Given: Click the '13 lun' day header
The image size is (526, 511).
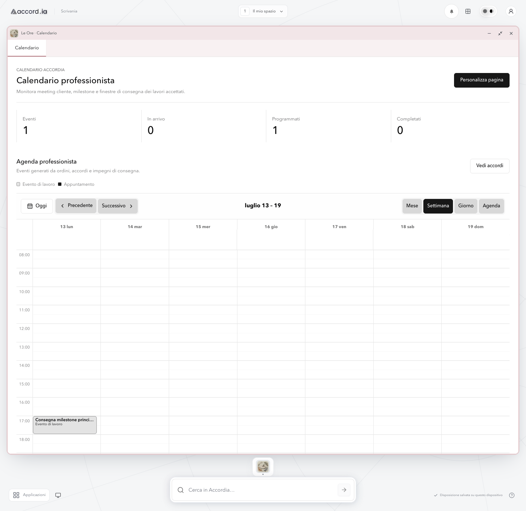Looking at the screenshot, I should tap(66, 227).
